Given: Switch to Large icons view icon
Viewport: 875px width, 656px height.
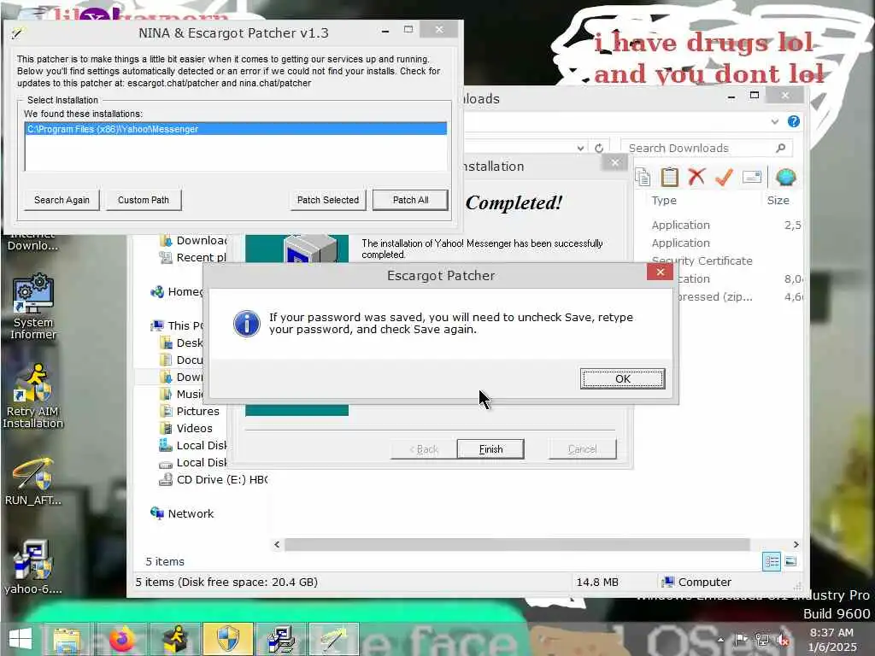Looking at the screenshot, I should point(790,561).
